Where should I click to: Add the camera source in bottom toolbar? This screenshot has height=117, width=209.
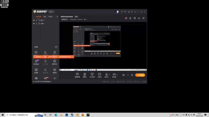(x=85, y=75)
